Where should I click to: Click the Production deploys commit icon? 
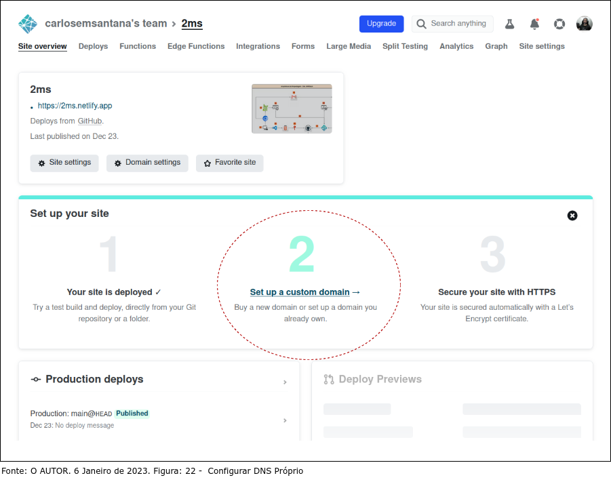pyautogui.click(x=35, y=379)
